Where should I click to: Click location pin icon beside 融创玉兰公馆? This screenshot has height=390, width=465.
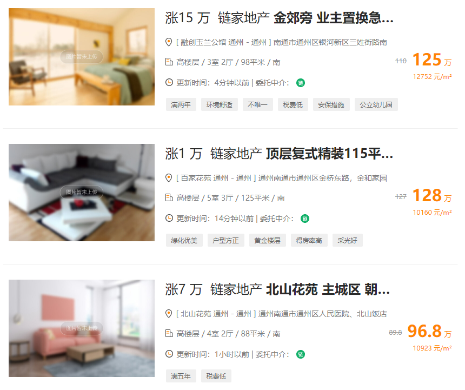[169, 42]
